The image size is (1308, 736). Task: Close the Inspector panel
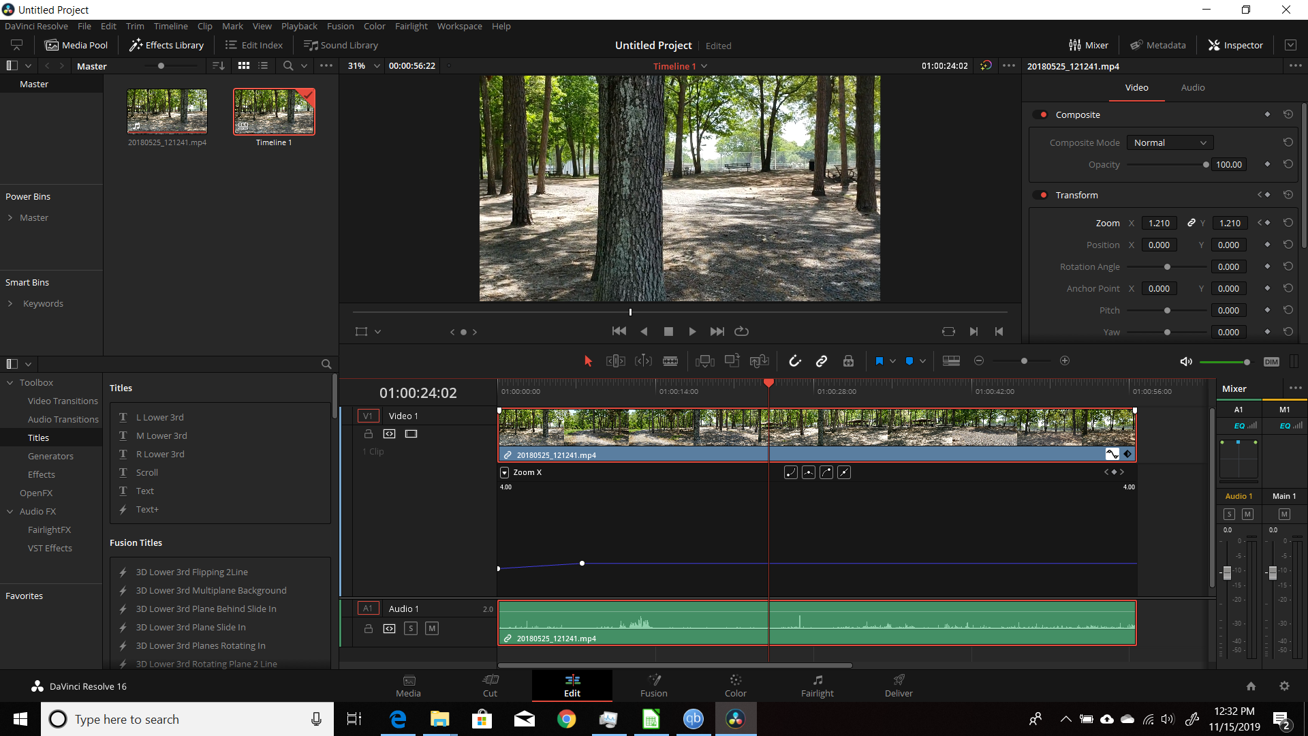pyautogui.click(x=1236, y=45)
